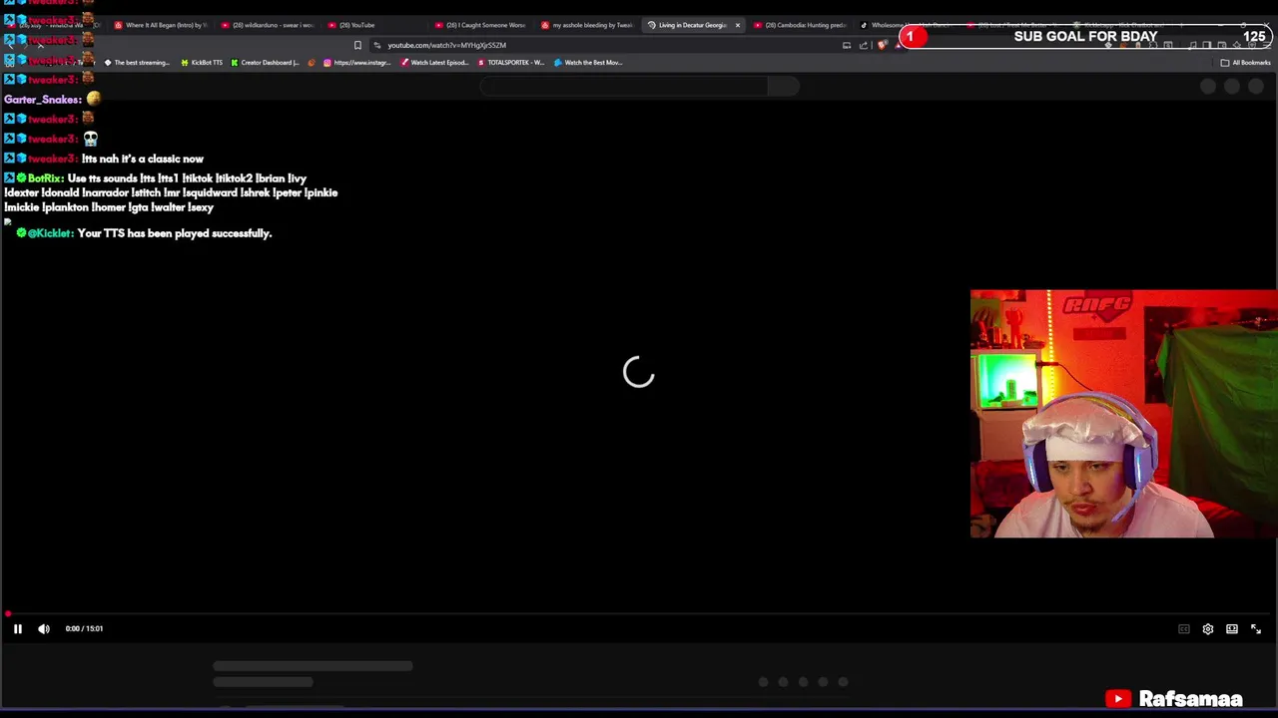
Task: Open site settings icon beside URL
Action: point(376,45)
